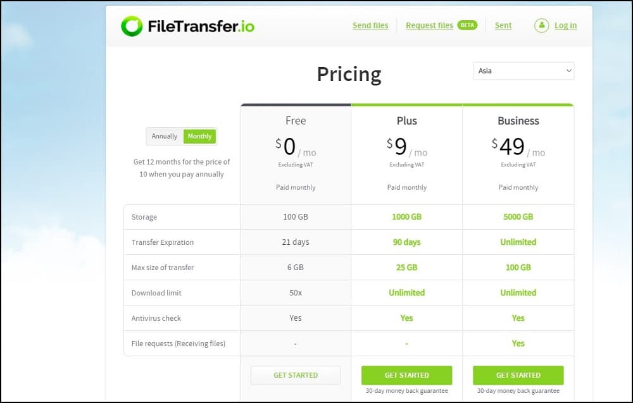
Task: Click Excluding VAT under the Plus price
Action: coord(406,164)
